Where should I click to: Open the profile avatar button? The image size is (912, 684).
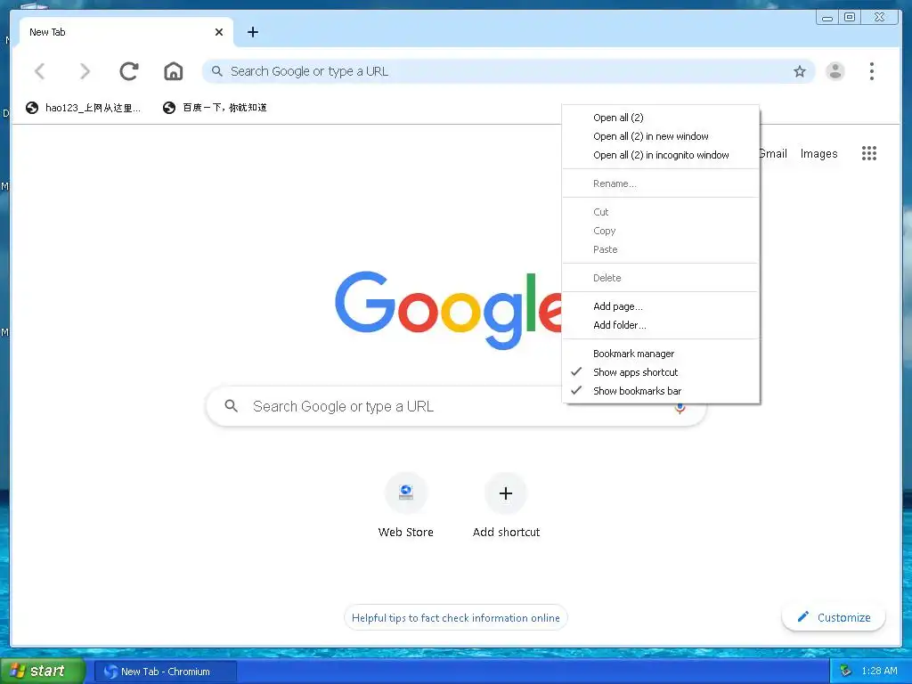click(x=835, y=71)
